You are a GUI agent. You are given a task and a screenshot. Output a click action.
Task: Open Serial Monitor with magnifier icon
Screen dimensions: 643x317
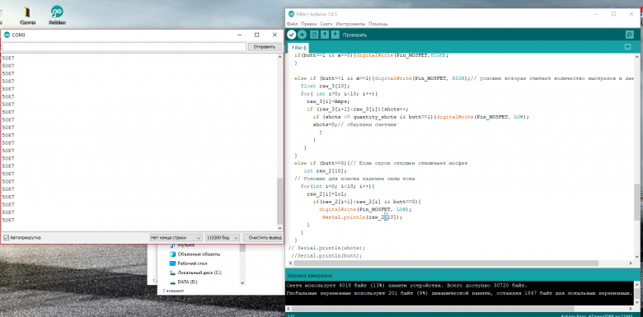pos(629,35)
